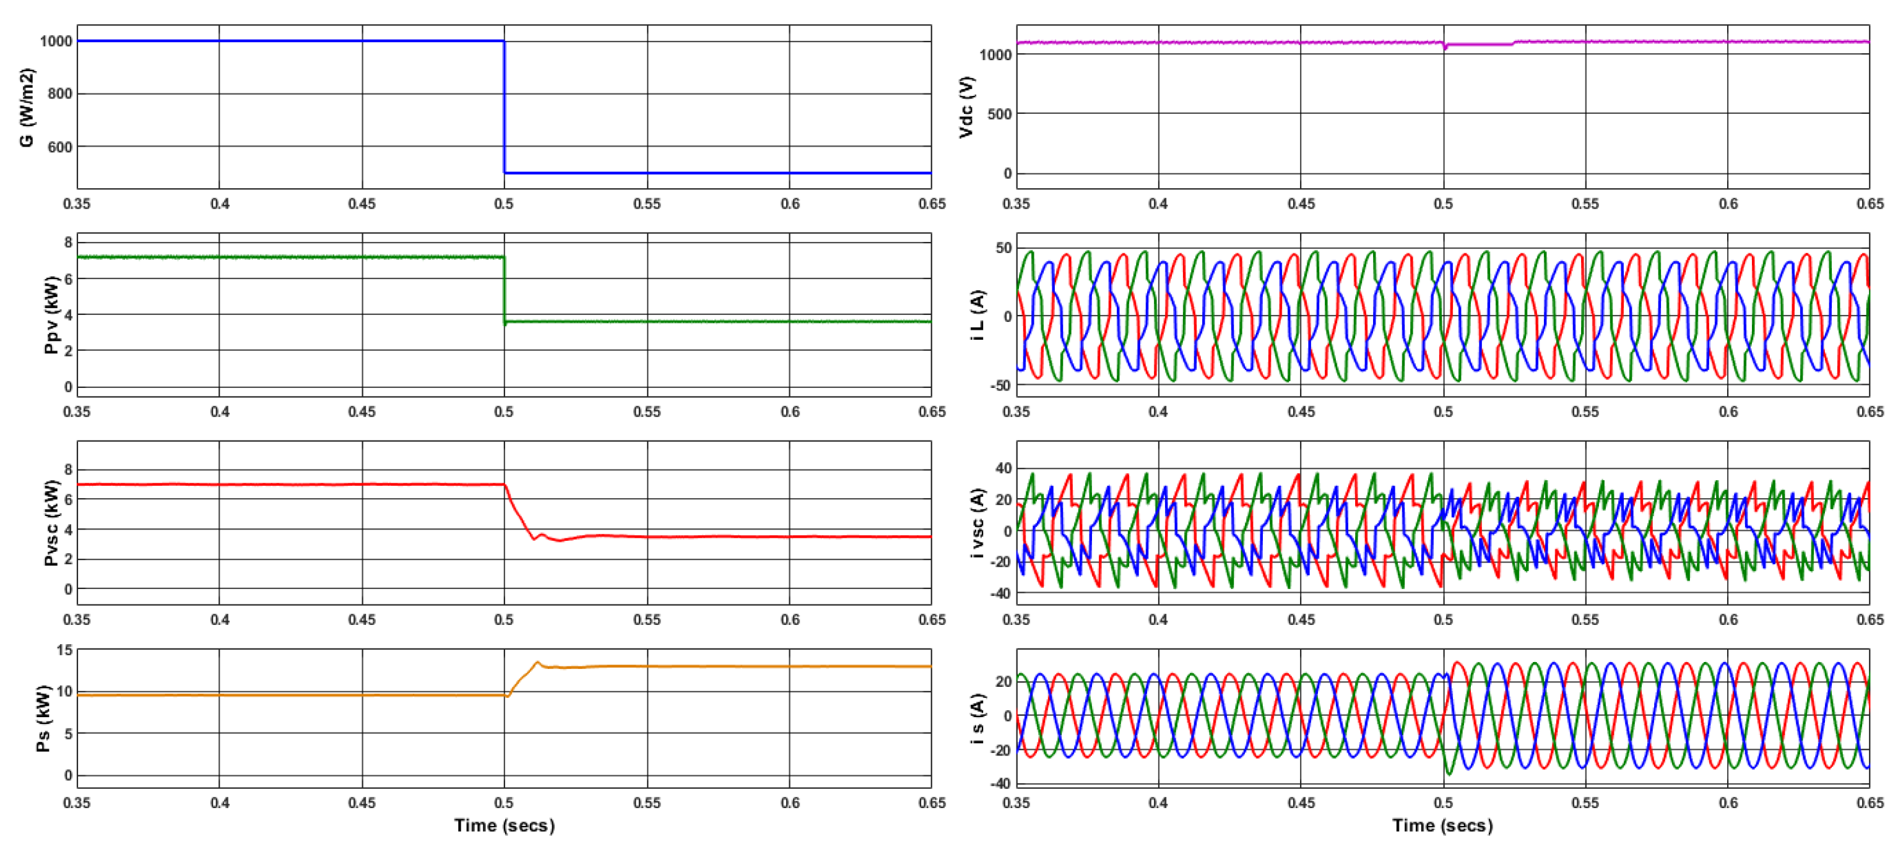The width and height of the screenshot is (1898, 852).
Task: Click the 1000 tick on G axis
Action: pyautogui.click(x=56, y=41)
